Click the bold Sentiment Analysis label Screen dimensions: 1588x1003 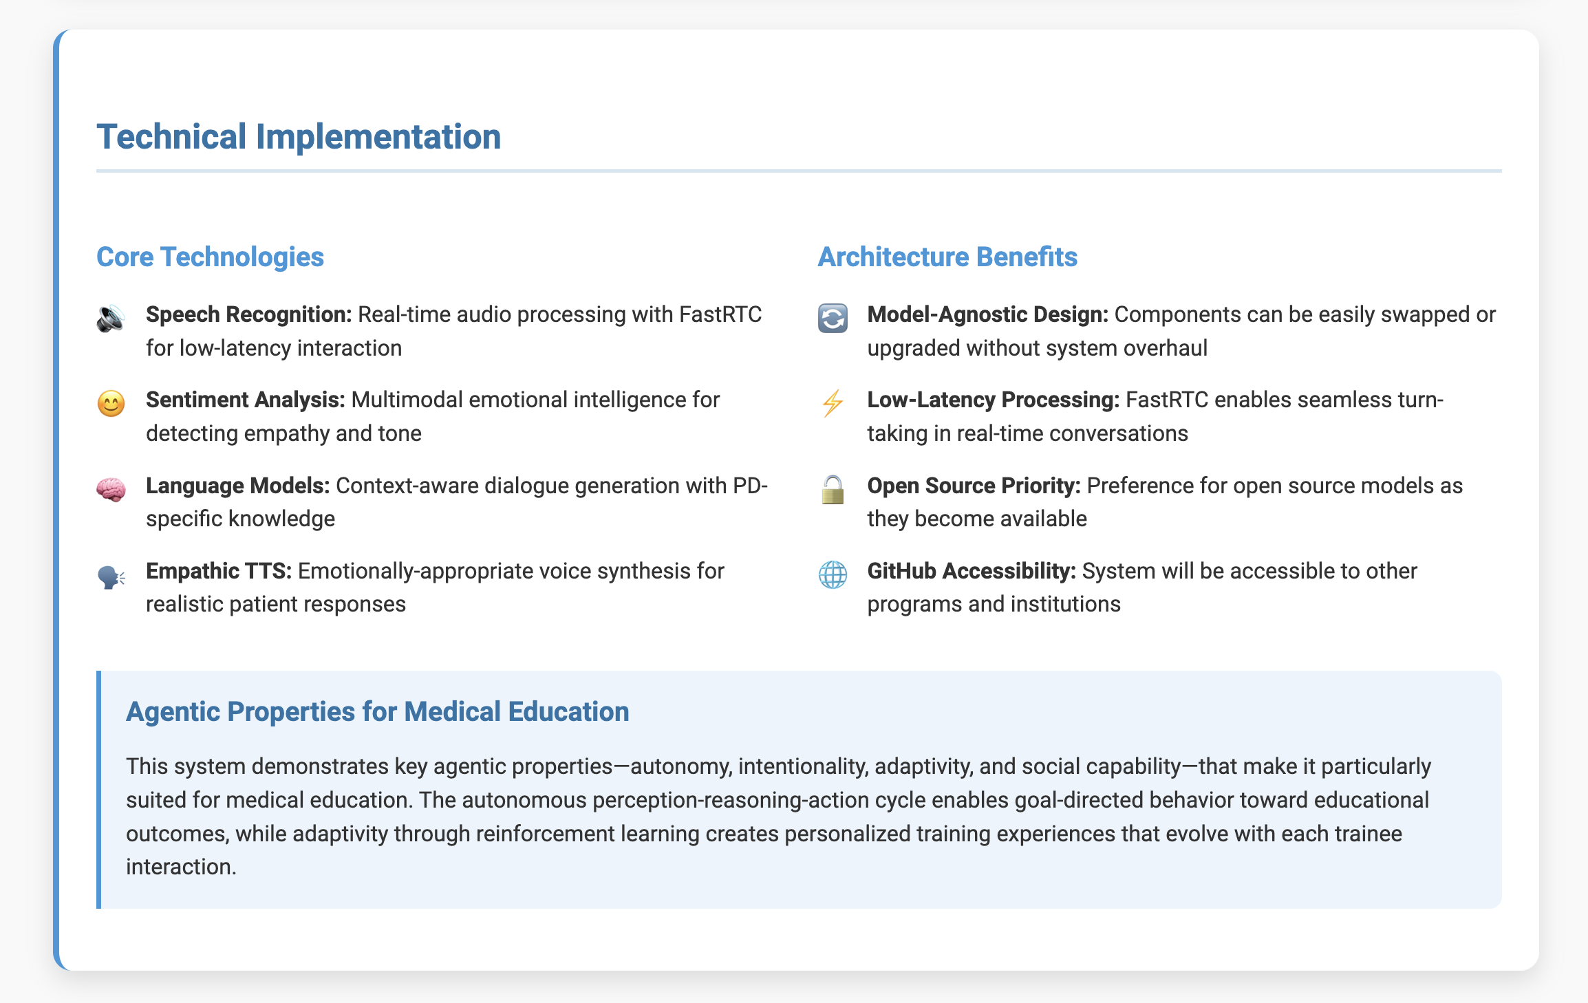coord(245,400)
